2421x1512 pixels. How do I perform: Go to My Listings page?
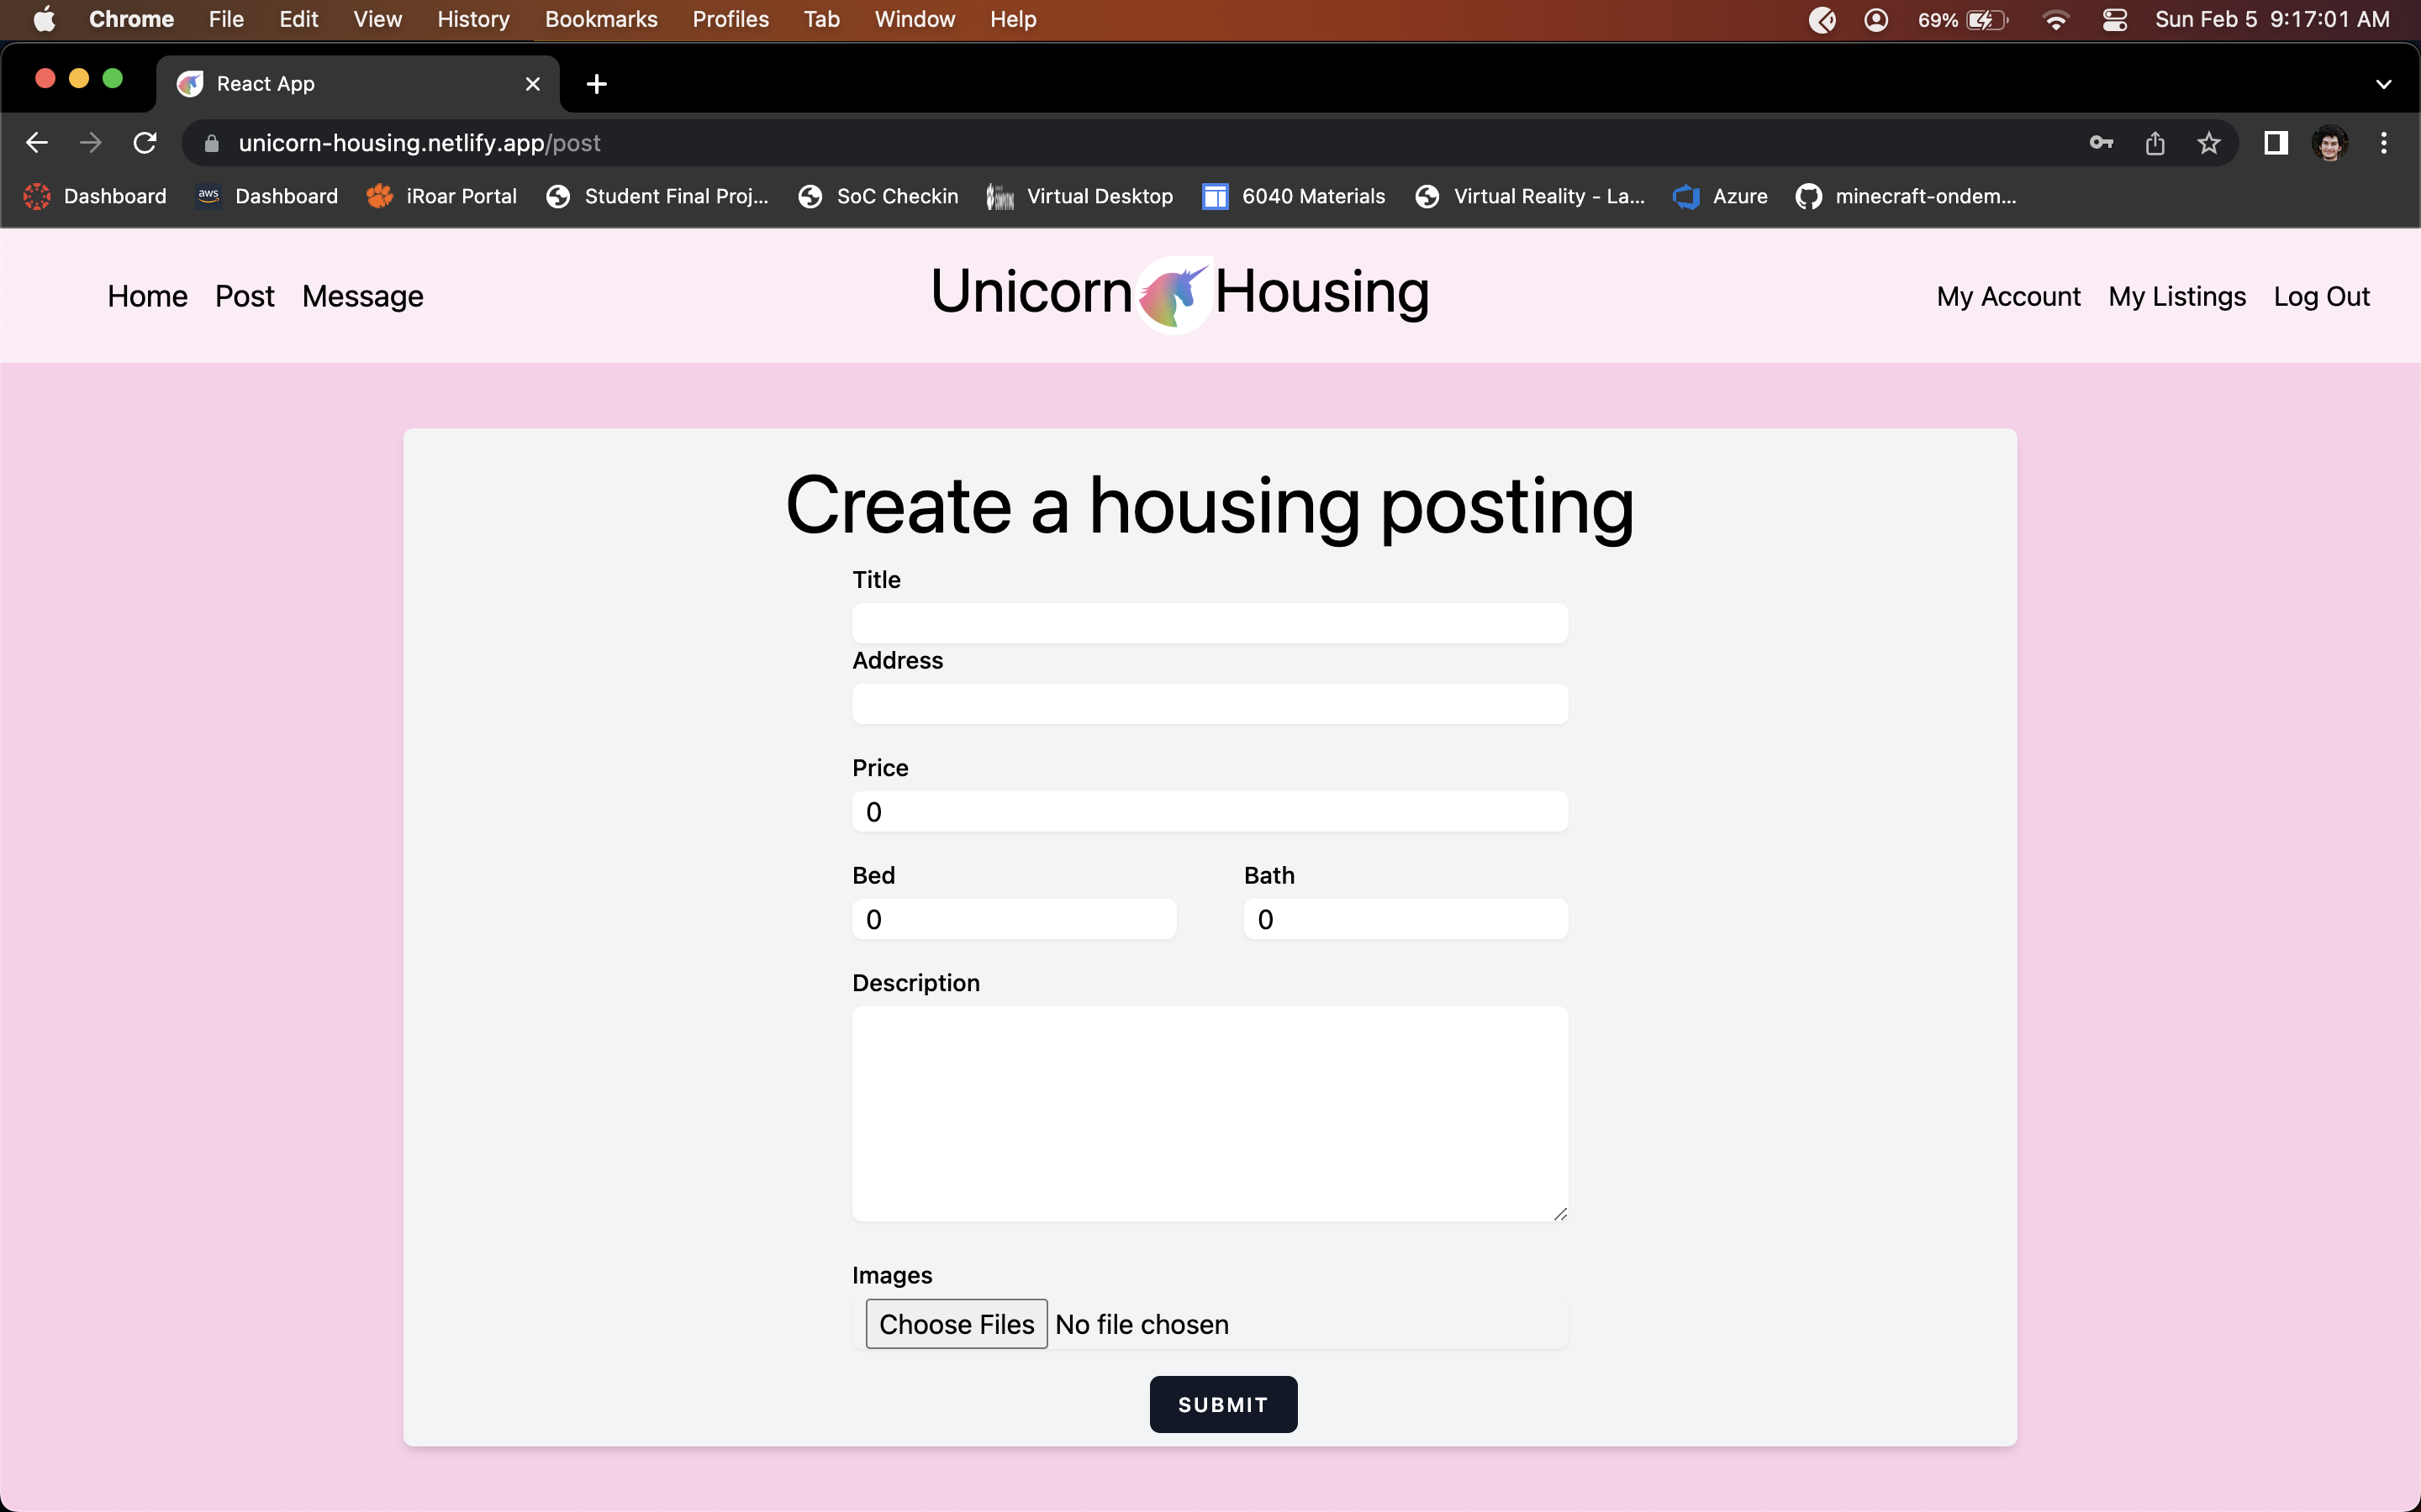2176,296
